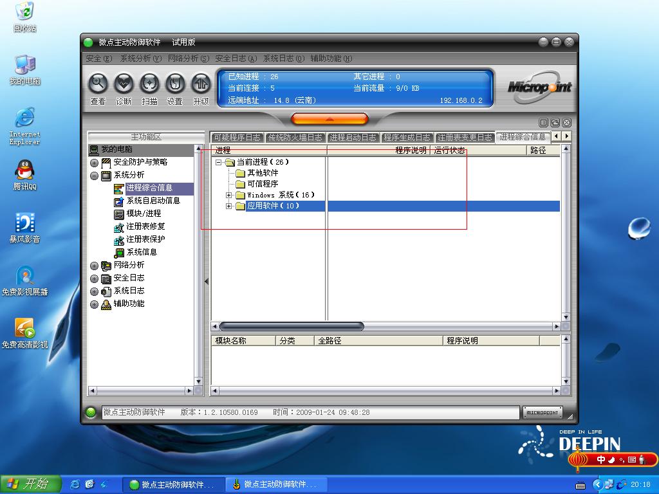Open 我的电脑 desktop icon

[x=25, y=69]
